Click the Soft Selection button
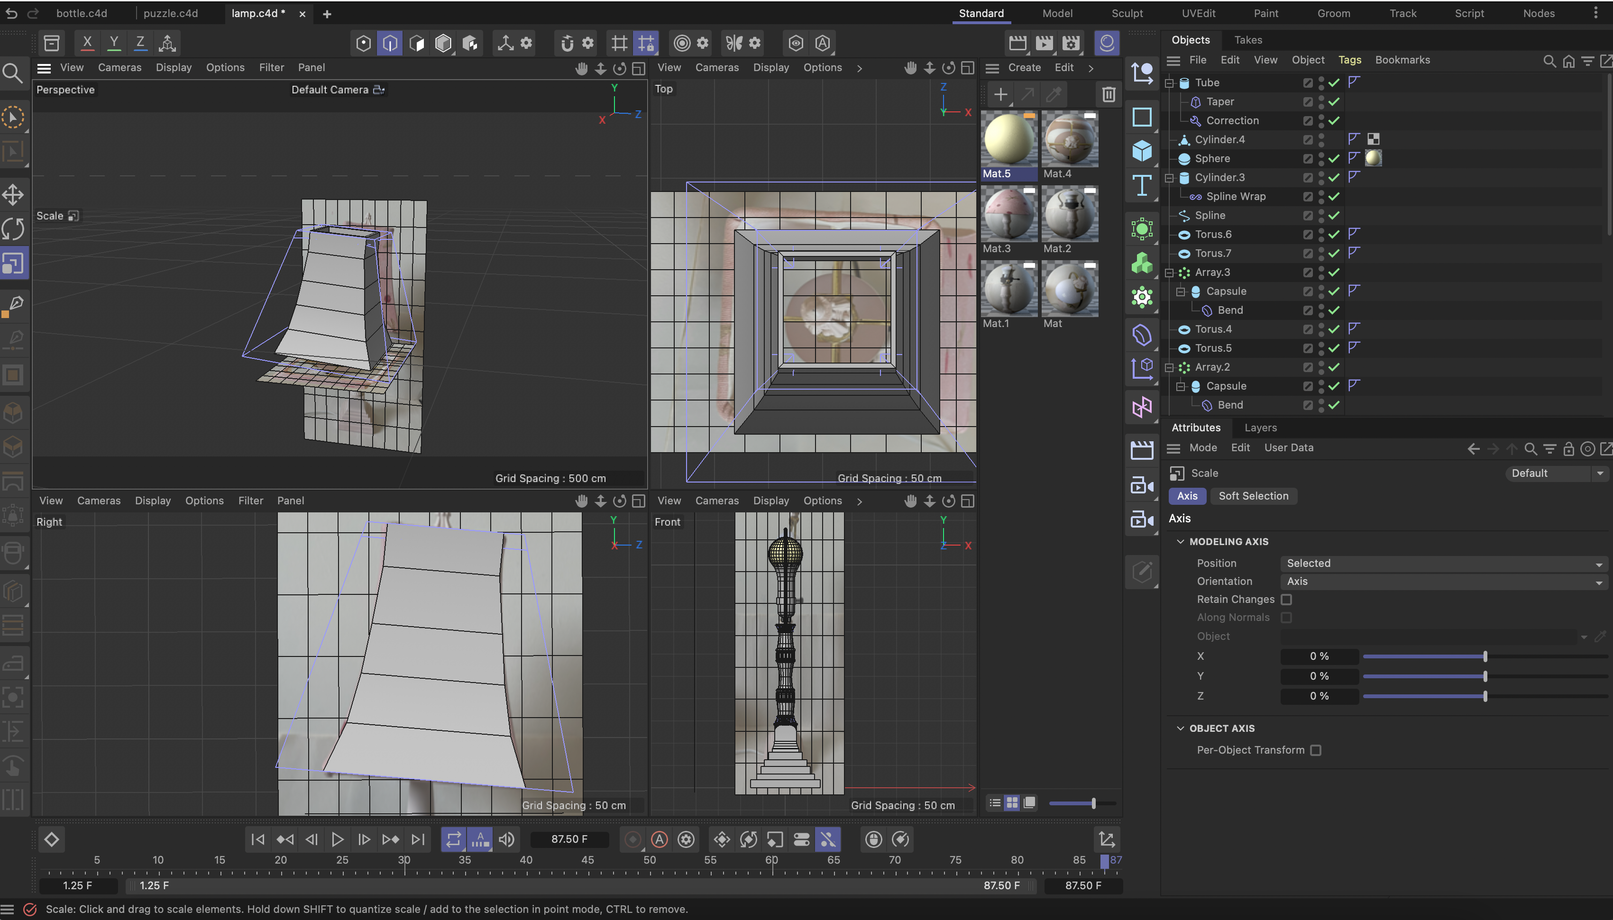This screenshot has width=1613, height=920. [1253, 496]
